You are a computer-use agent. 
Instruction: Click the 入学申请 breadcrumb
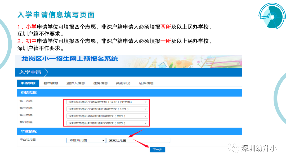30,72
